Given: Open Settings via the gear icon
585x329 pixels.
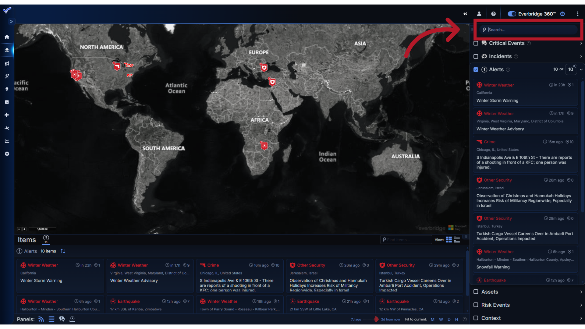Looking at the screenshot, I should click(7, 154).
